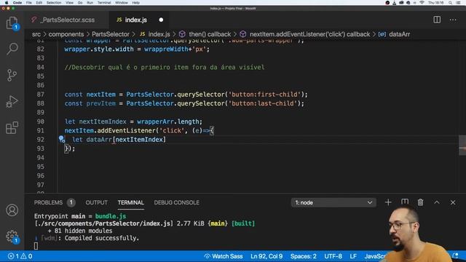Click line number 87 in gutter
The height and width of the screenshot is (262, 466).
pos(41,94)
